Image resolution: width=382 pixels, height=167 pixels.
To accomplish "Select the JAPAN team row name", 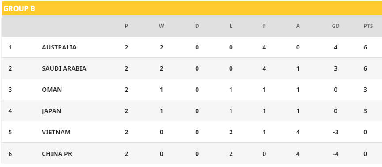I will (51, 111).
